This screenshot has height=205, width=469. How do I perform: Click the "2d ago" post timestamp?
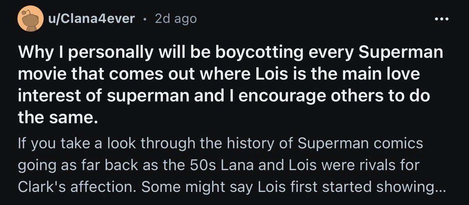(175, 19)
